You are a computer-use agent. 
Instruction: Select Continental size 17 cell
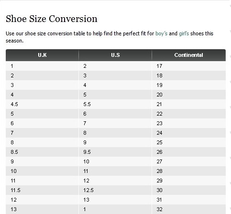[189, 66]
